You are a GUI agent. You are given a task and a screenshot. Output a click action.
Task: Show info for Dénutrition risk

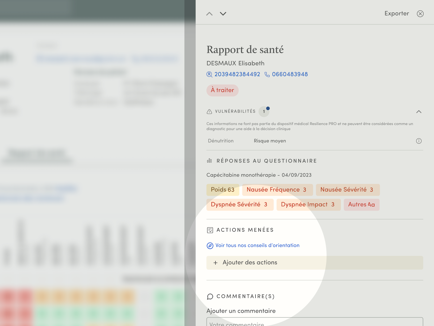click(419, 141)
